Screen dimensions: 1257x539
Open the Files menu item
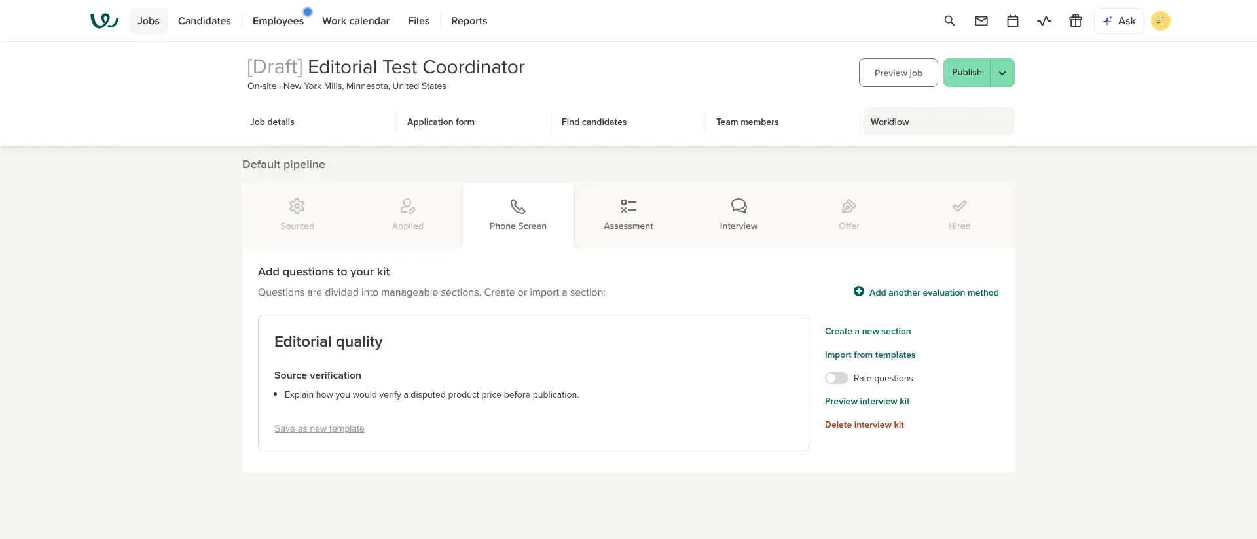pyautogui.click(x=418, y=21)
